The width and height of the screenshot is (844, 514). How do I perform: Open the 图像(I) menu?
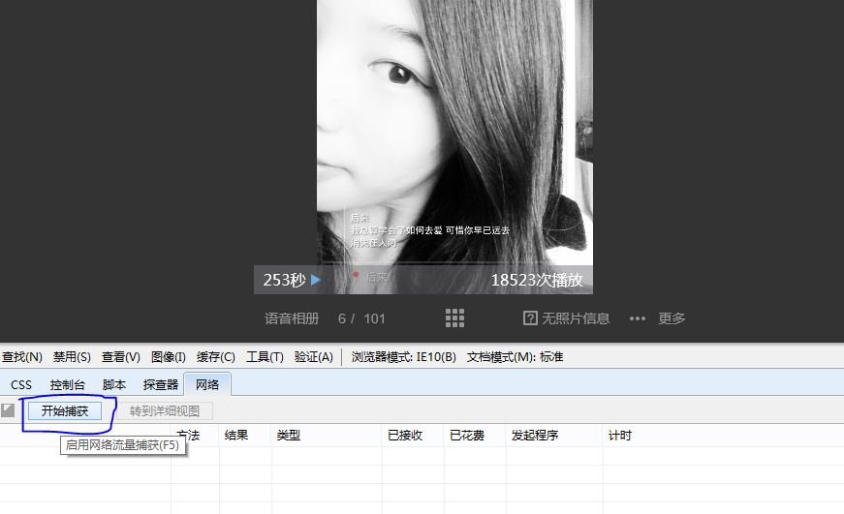point(168,357)
